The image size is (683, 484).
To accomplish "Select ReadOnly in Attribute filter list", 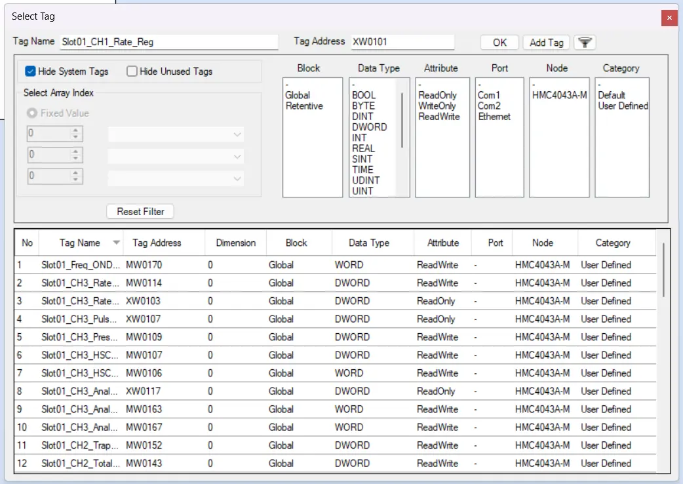I will (437, 95).
